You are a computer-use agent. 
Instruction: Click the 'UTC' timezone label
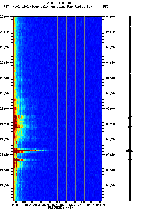106,7
